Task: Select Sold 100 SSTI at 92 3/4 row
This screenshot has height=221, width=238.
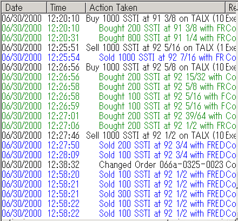Action: pos(118,155)
